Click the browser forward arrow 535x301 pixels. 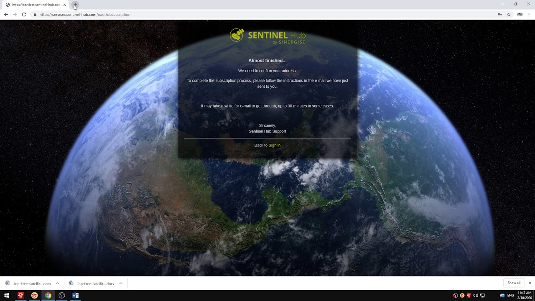[15, 14]
